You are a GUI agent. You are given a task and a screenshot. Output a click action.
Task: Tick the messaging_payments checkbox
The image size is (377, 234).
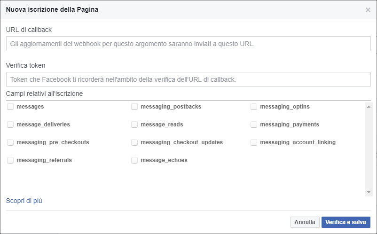tap(254, 125)
